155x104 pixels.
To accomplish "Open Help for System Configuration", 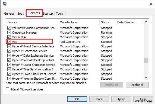I will click(143, 99).
